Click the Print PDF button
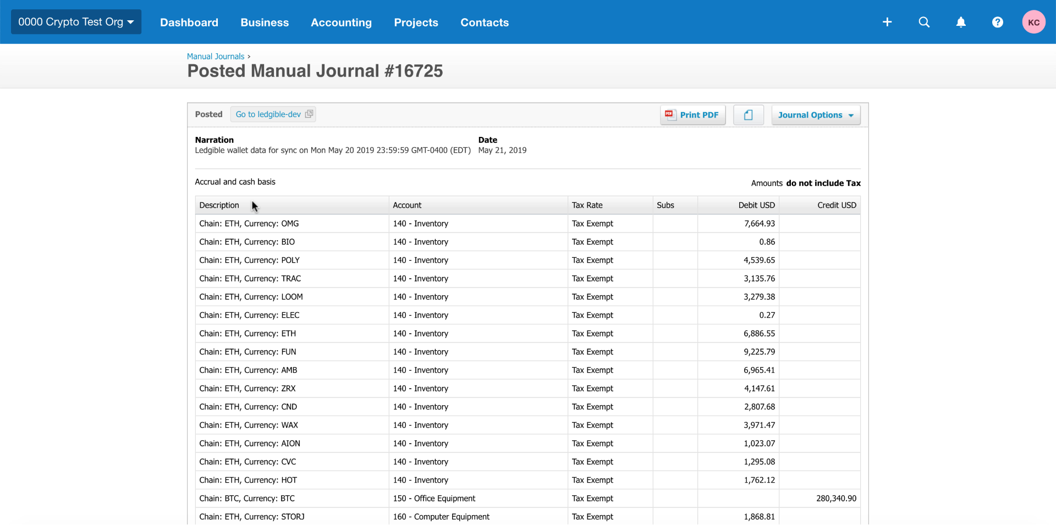 click(693, 115)
